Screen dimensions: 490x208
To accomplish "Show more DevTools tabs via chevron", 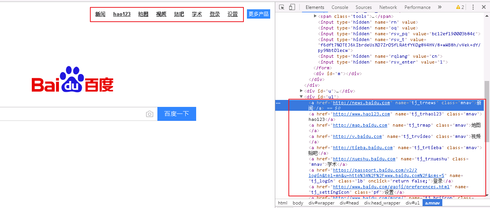I will pyautogui.click(x=440, y=7).
